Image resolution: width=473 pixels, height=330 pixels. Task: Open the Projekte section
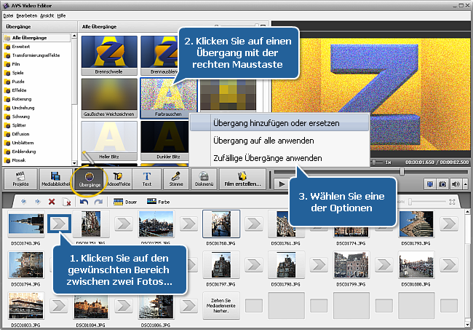click(x=20, y=178)
